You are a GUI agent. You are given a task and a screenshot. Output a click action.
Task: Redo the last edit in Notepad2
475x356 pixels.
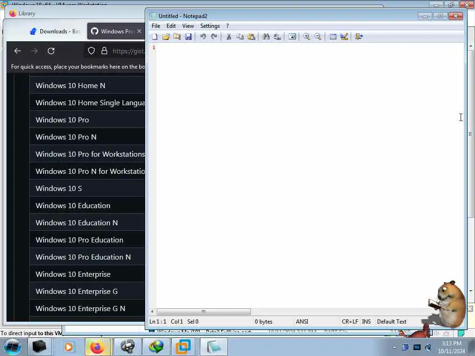(214, 37)
